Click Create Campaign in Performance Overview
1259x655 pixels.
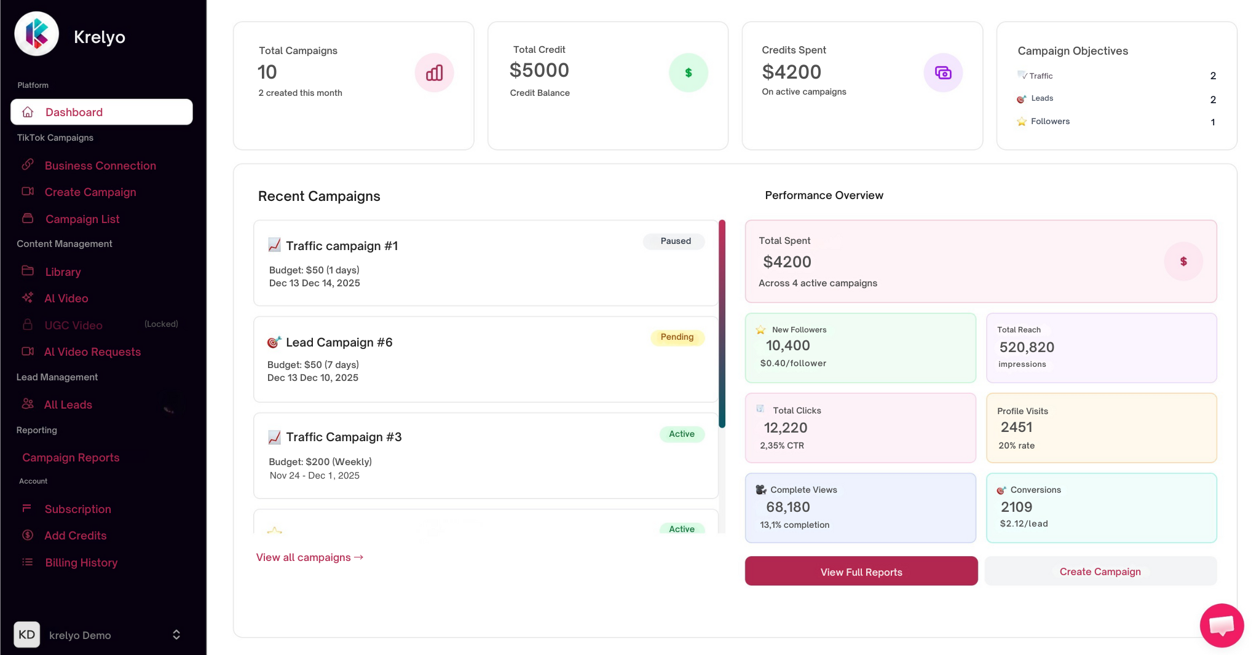(1100, 571)
